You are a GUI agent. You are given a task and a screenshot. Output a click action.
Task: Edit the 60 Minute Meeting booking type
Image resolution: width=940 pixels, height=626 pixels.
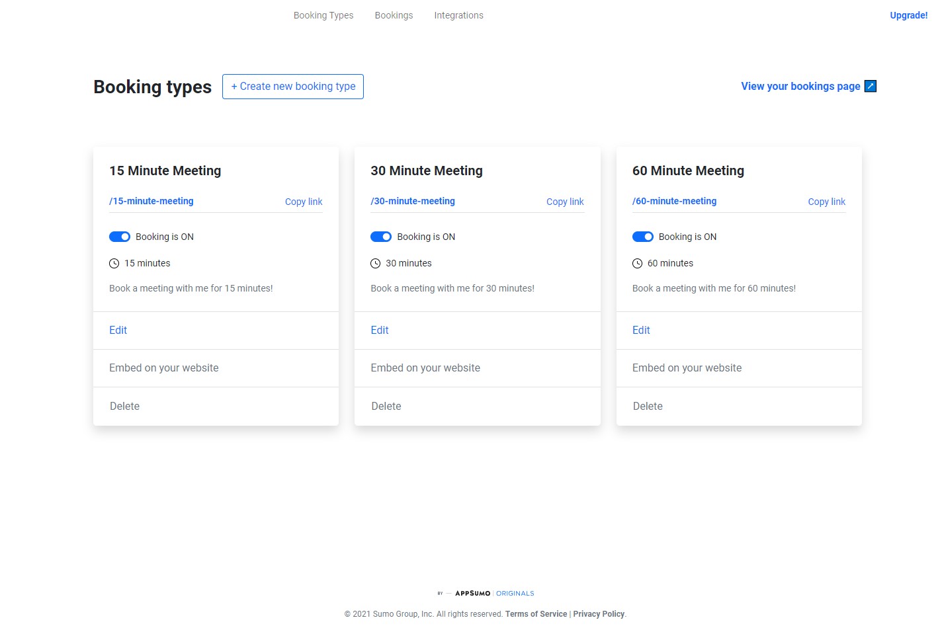click(641, 330)
